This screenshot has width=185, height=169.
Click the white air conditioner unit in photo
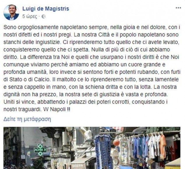pos(65,138)
